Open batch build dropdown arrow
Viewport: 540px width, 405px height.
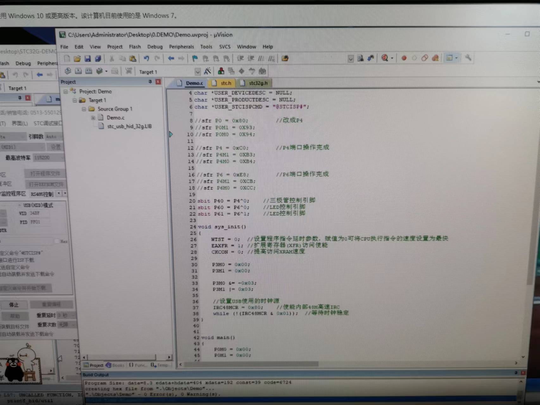106,72
